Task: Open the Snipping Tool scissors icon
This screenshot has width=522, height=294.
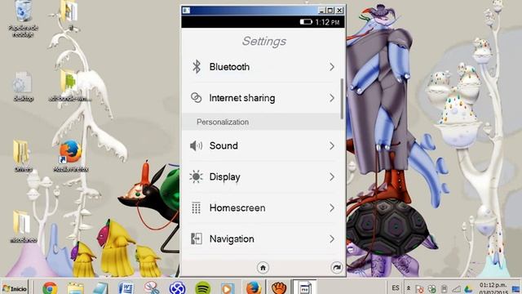Action: [152, 288]
